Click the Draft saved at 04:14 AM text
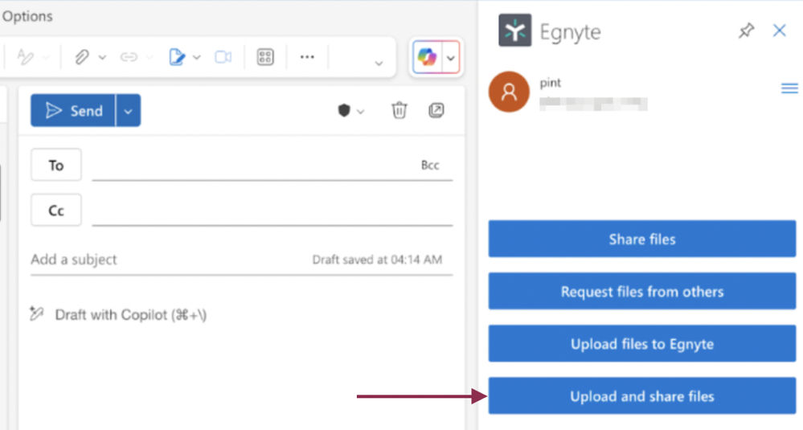The width and height of the screenshot is (803, 430). (377, 260)
